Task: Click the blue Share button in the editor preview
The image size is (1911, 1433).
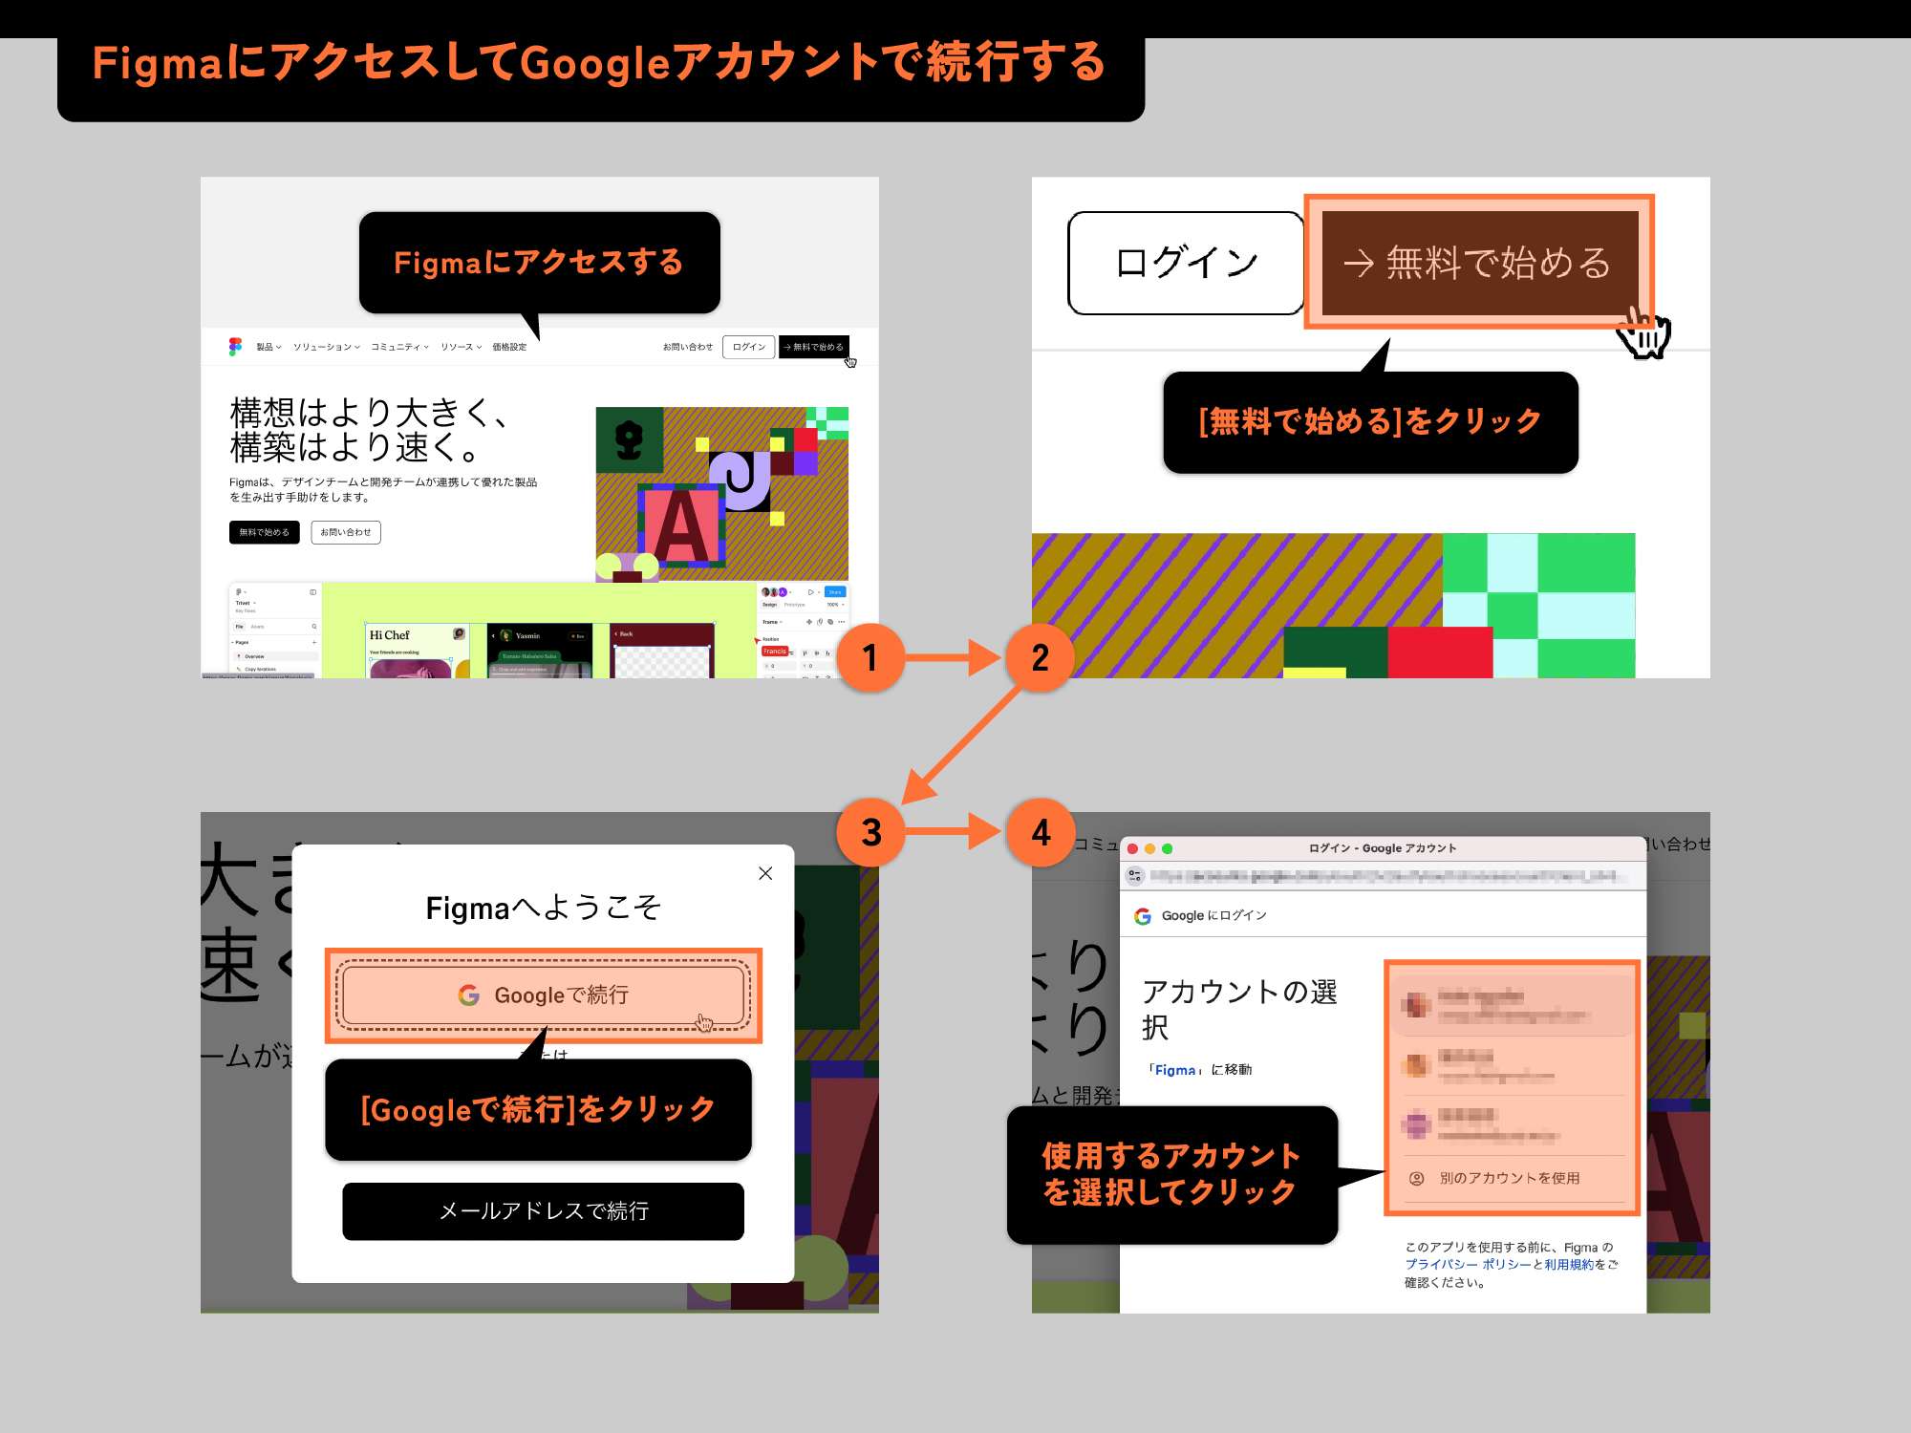Action: coord(835,592)
